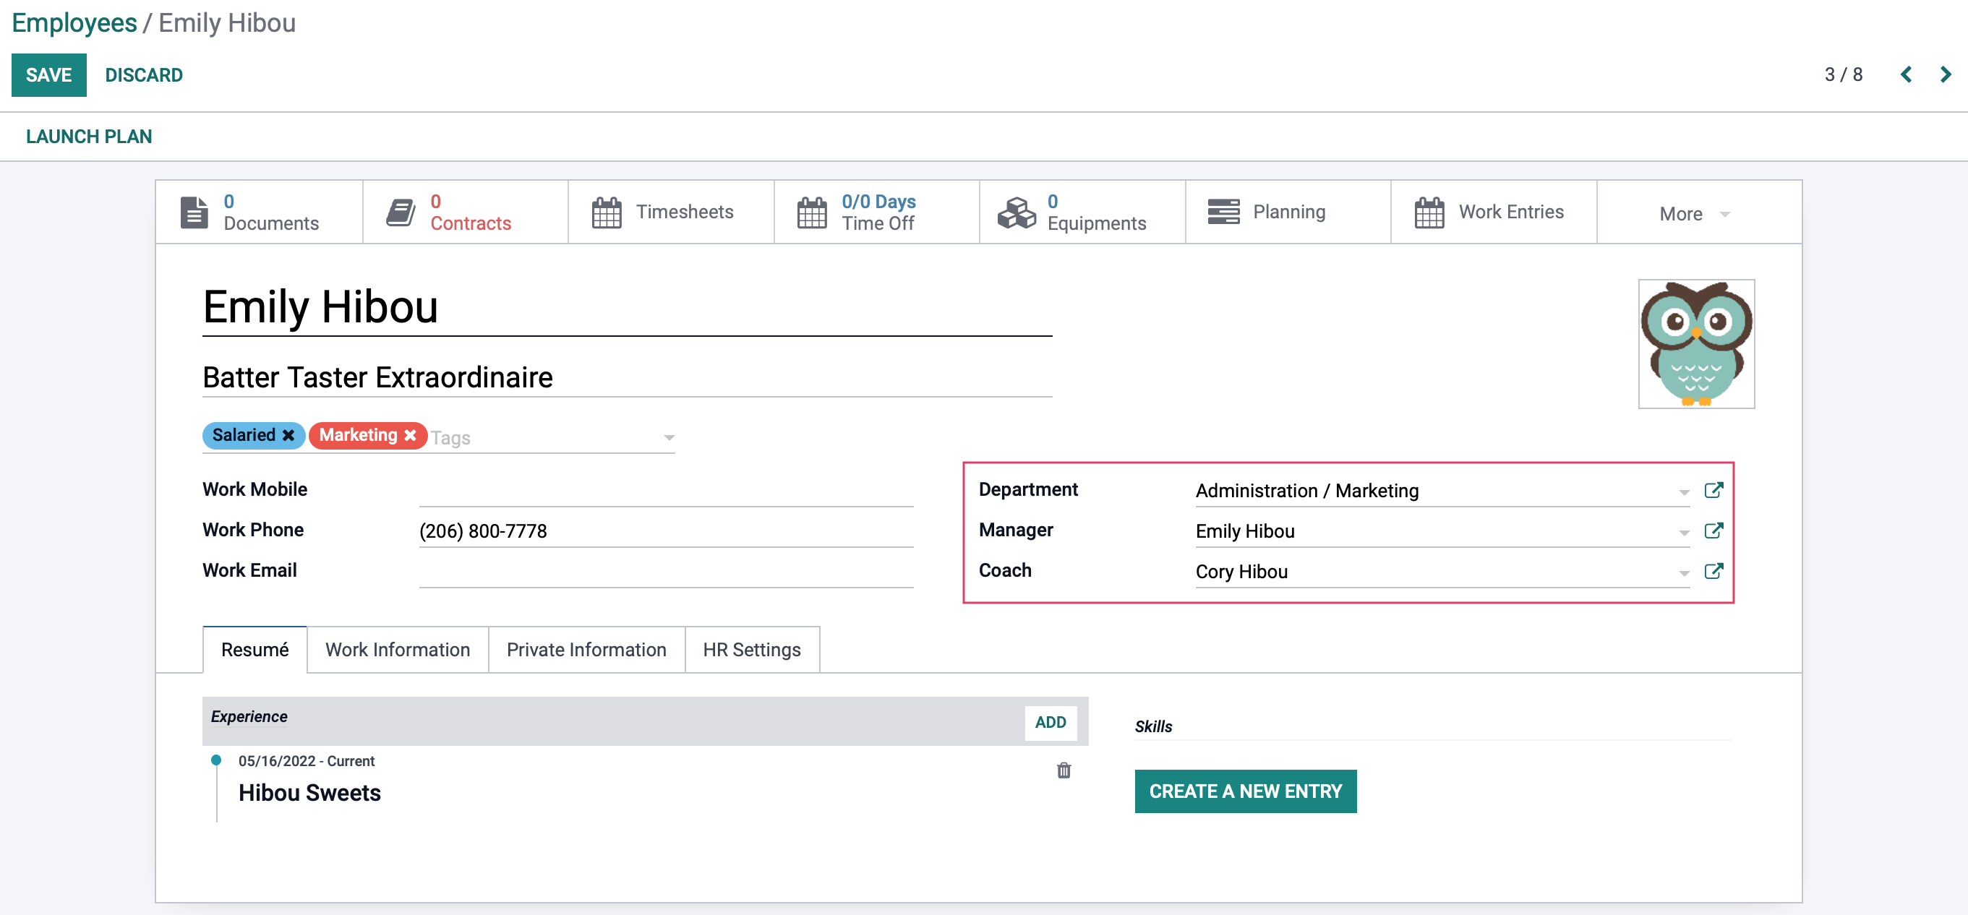Click the Hibou Sweets experience entry
This screenshot has width=1968, height=915.
click(309, 793)
